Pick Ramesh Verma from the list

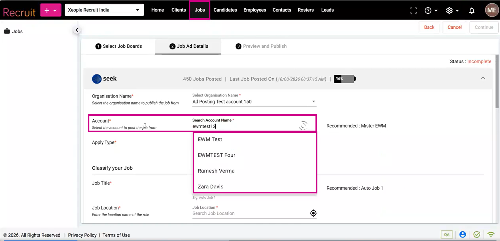(x=255, y=171)
